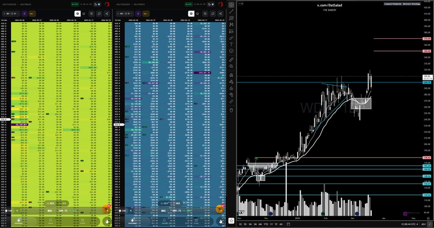The height and width of the screenshot is (228, 434).
Task: Click the 178.42 red price level label
Action: (427, 158)
